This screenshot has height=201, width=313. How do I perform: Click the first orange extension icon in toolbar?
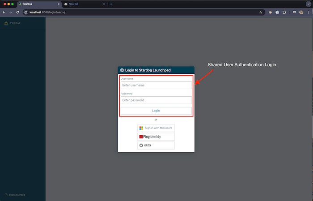[x=270, y=13]
